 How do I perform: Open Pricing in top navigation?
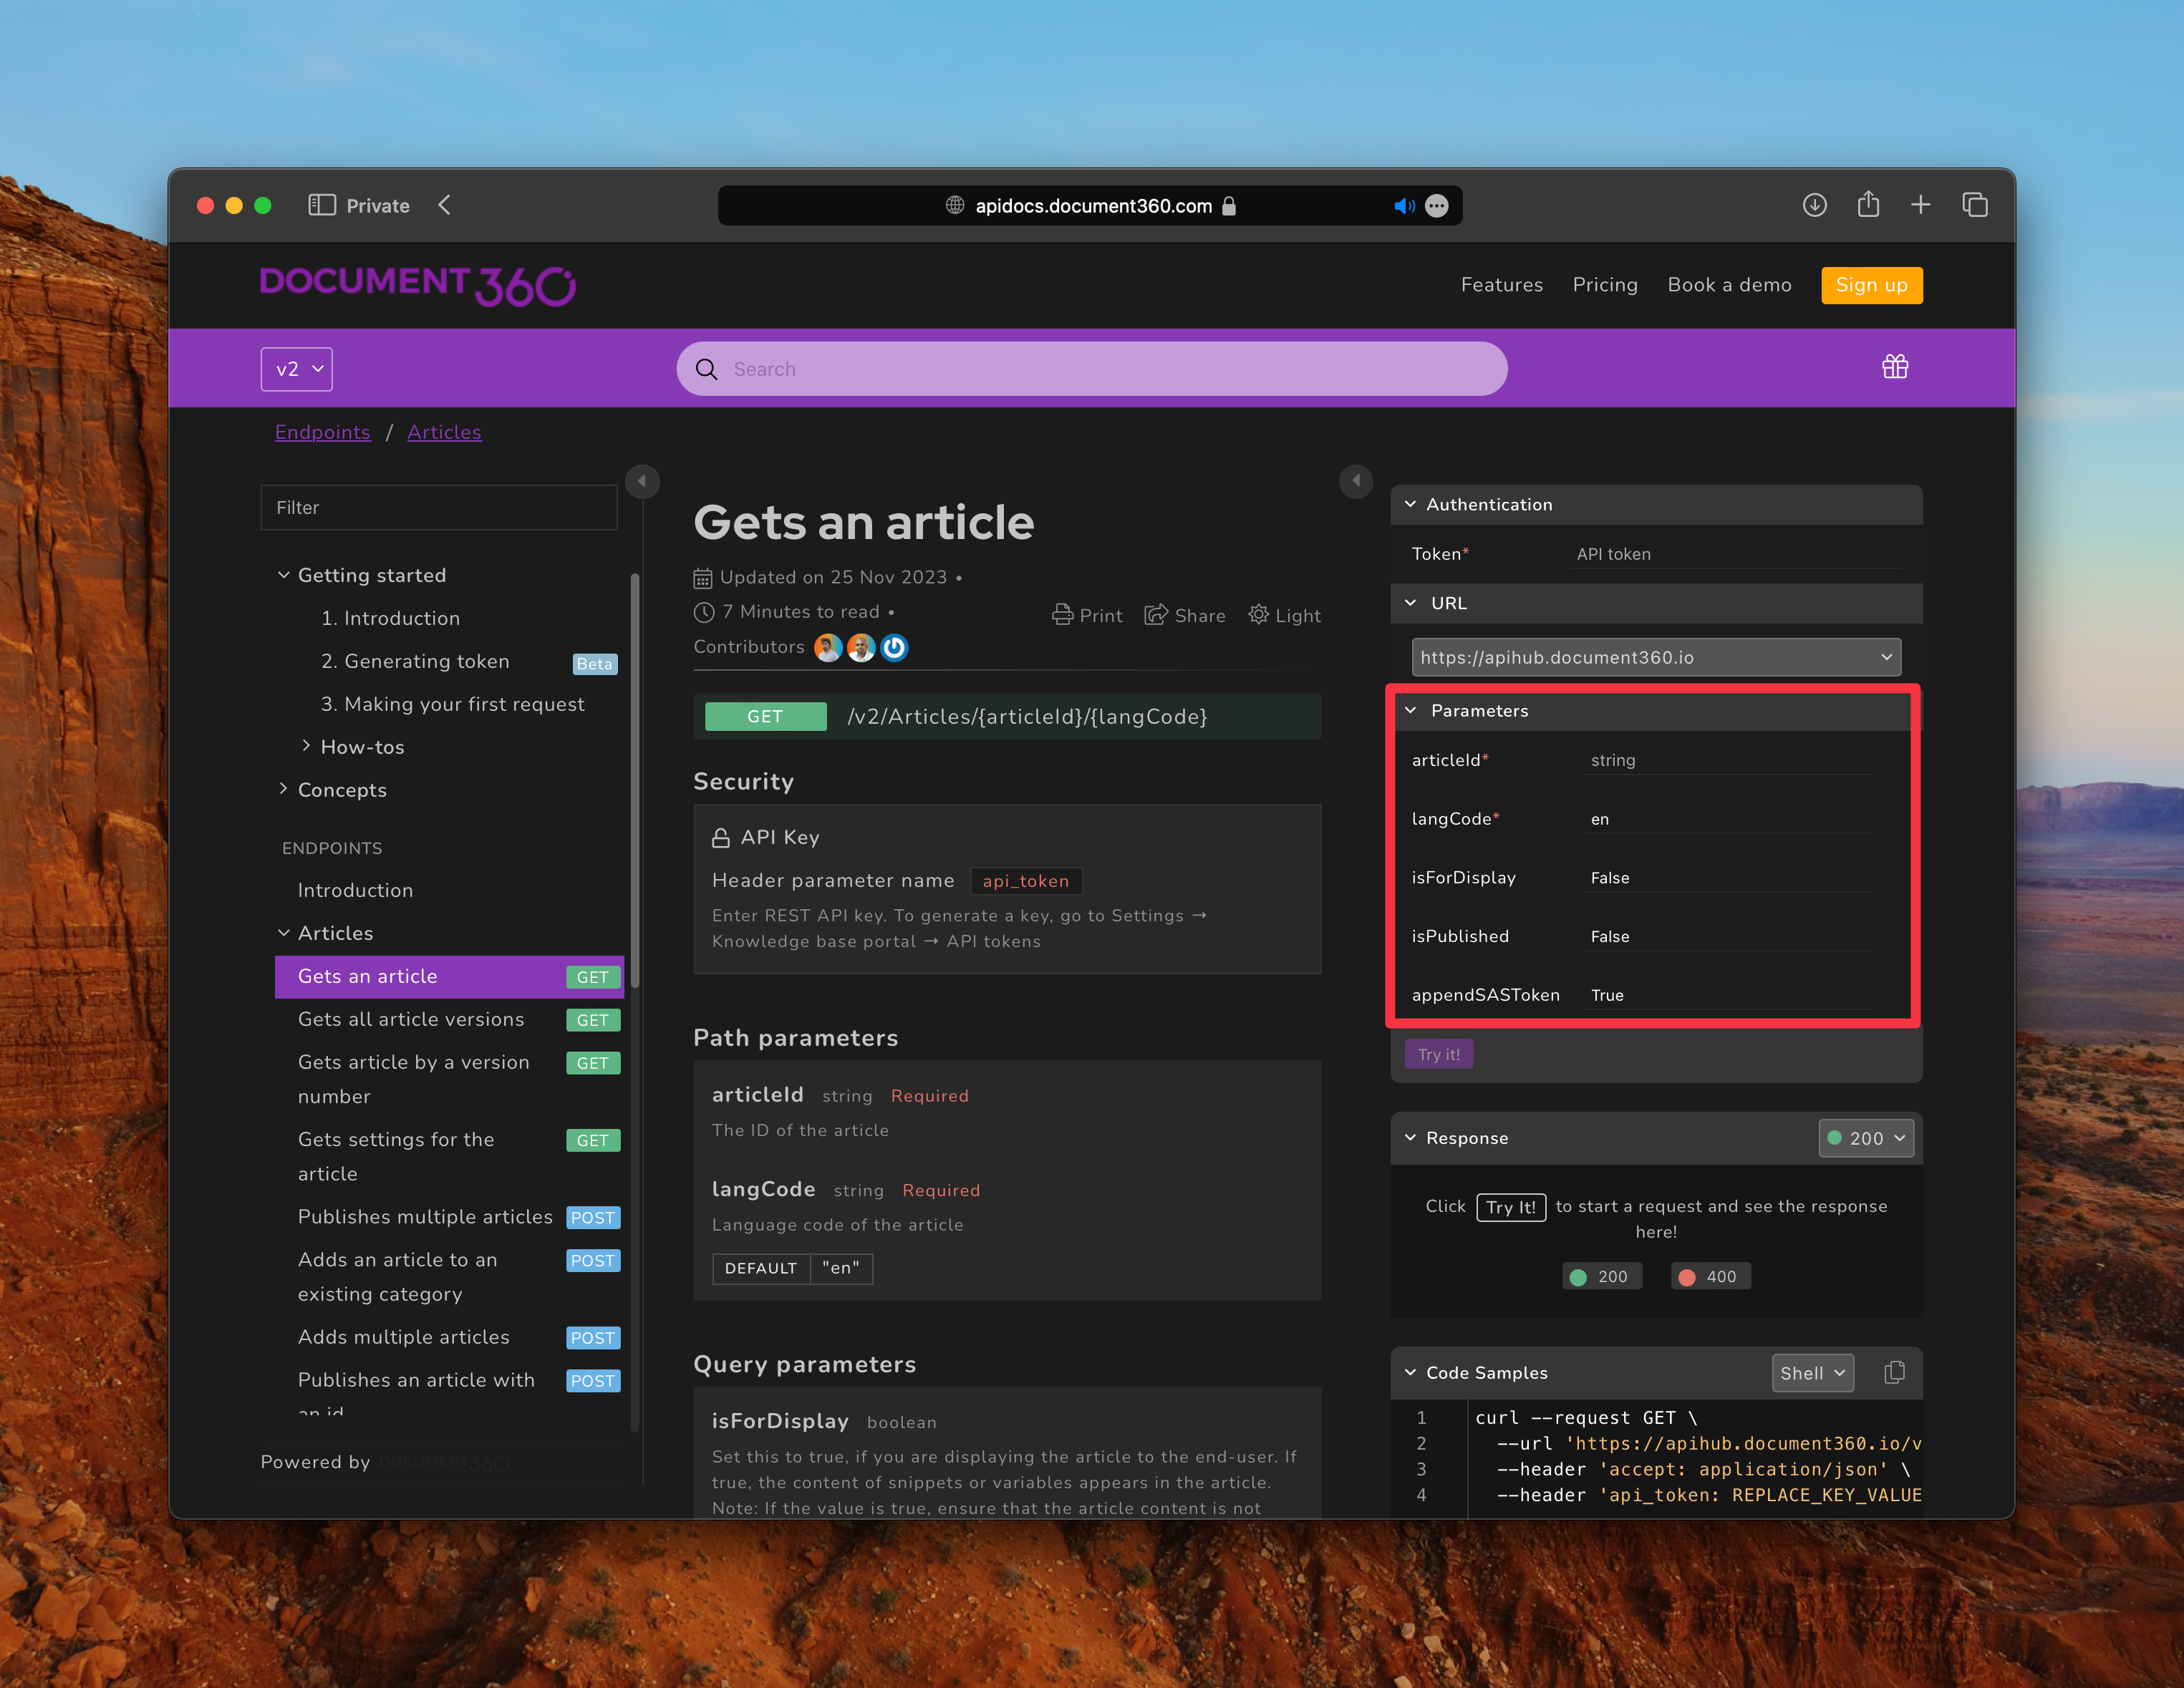[x=1604, y=285]
